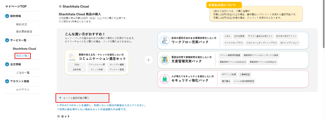Click the ふせん feature tag

[227, 36]
